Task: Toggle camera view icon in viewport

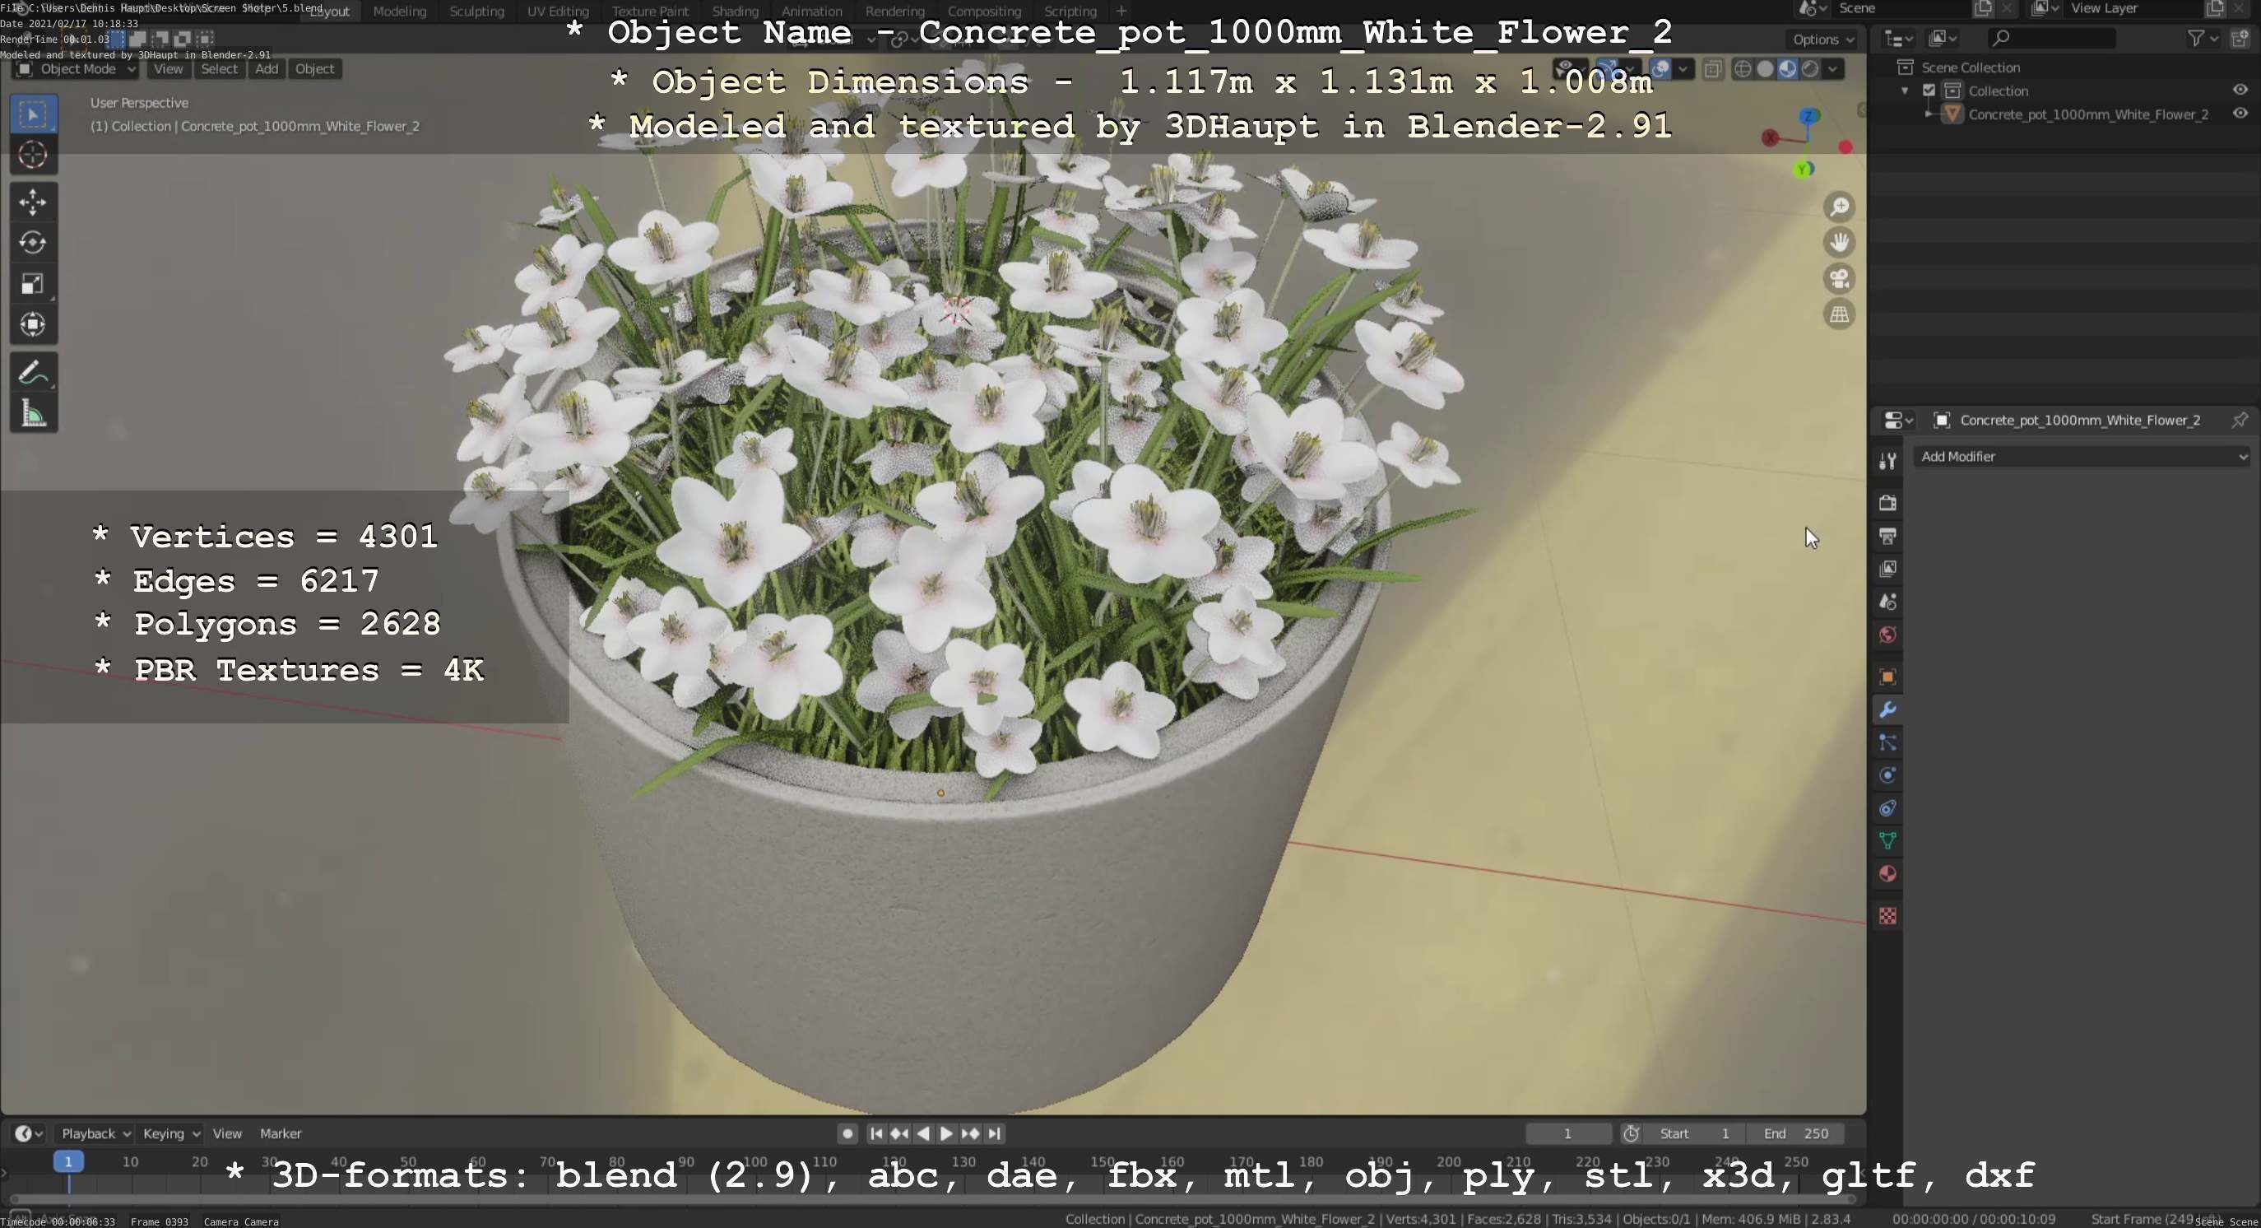Action: (1839, 278)
